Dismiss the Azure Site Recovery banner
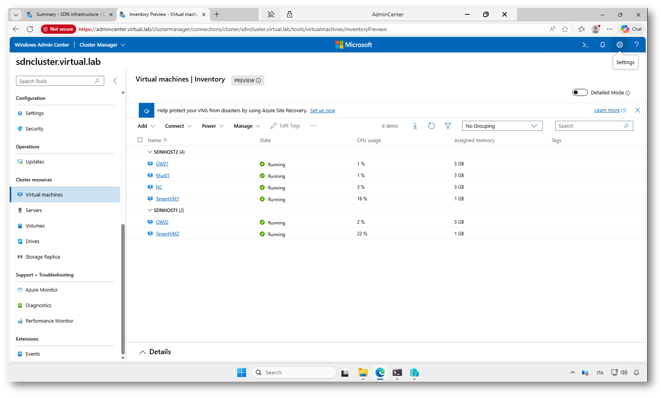 point(637,110)
